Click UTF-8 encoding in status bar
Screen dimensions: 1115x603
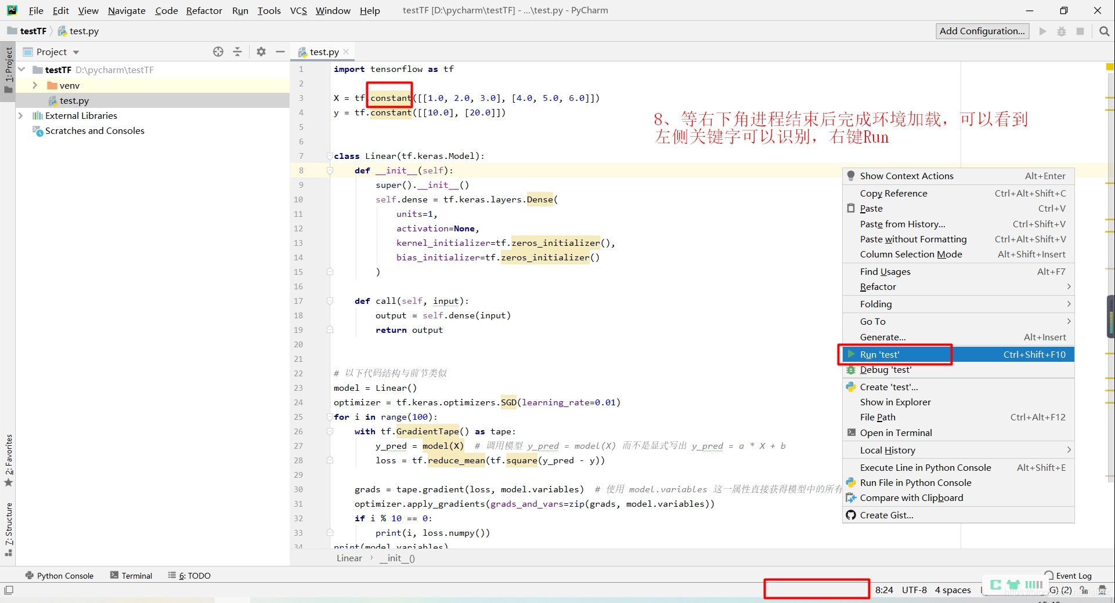point(914,590)
